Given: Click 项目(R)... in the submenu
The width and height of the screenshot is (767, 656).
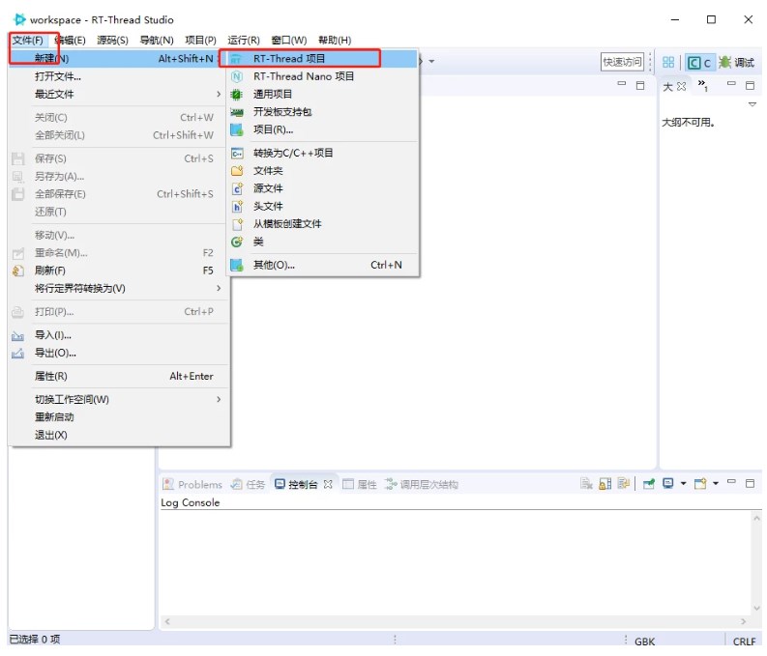Looking at the screenshot, I should pos(322,129).
